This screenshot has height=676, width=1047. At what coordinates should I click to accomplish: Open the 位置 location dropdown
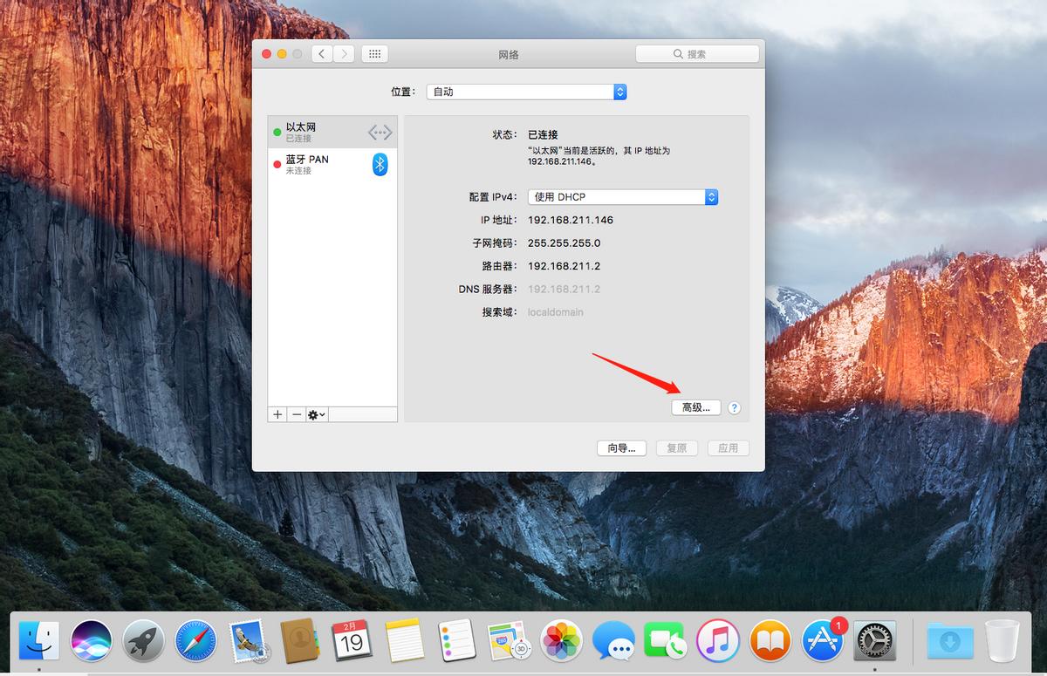[x=526, y=92]
